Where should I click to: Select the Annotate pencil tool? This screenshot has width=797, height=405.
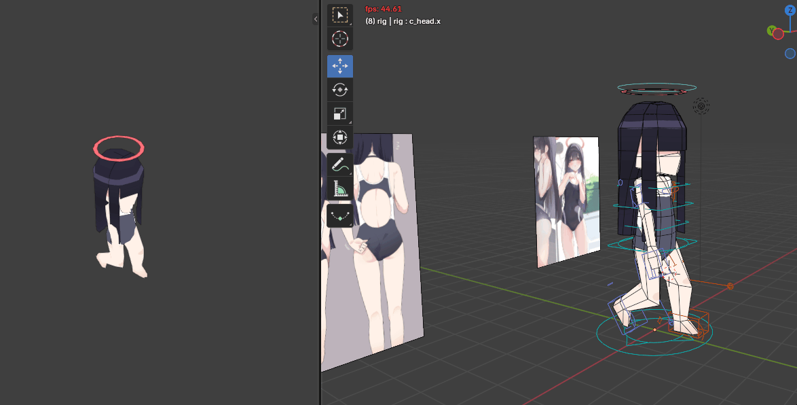(339, 164)
